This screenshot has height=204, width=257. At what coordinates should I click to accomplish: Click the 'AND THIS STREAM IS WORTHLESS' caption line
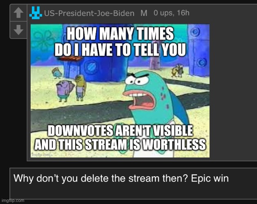[x=120, y=144]
